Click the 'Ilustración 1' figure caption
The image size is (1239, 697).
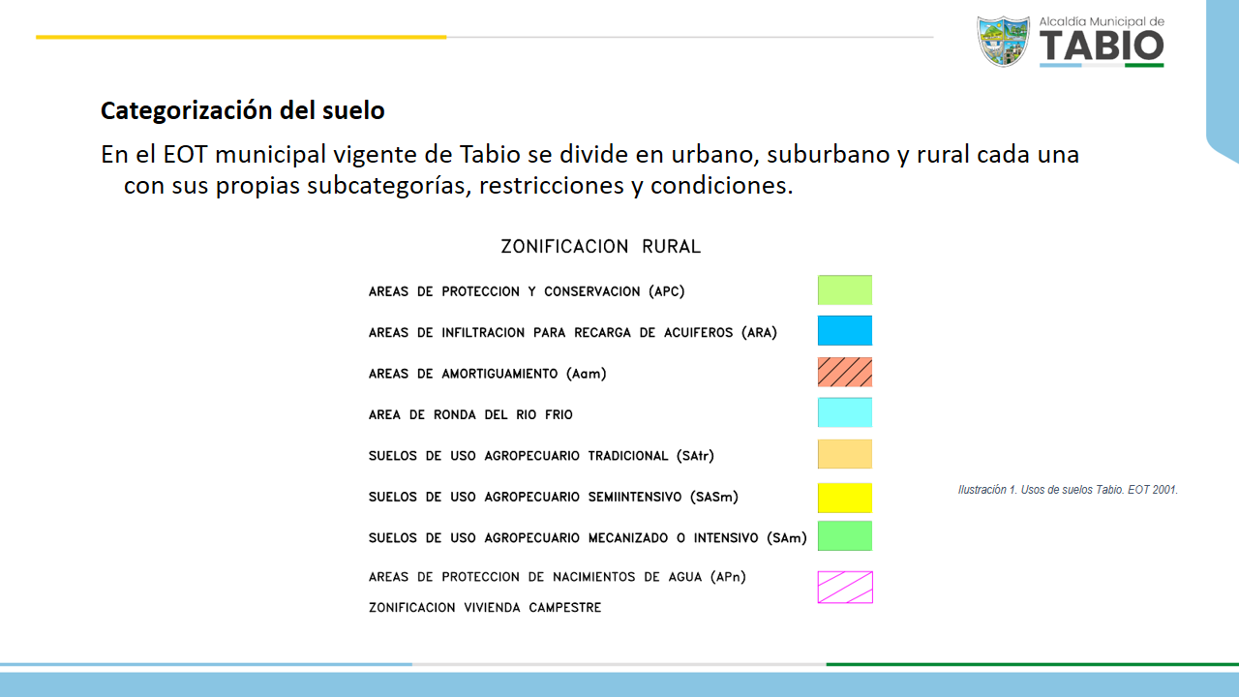(1067, 490)
